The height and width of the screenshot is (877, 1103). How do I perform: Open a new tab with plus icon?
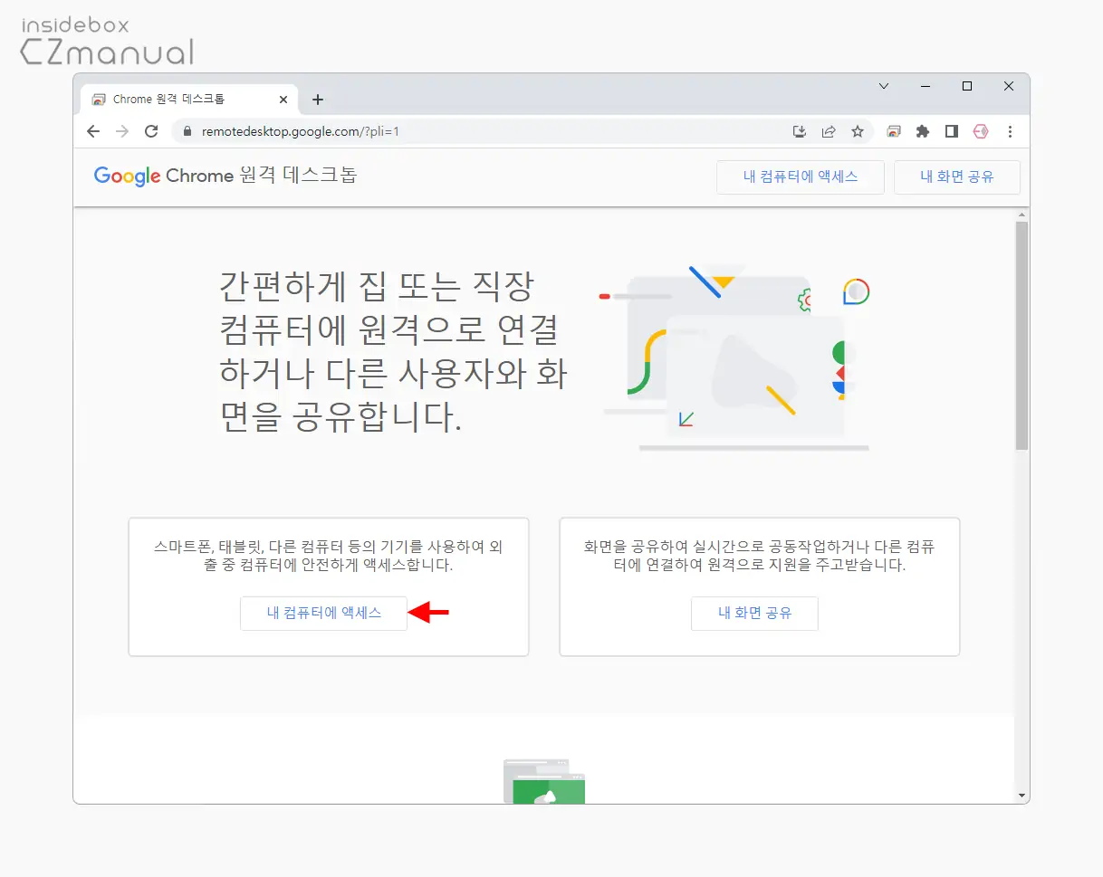point(317,100)
